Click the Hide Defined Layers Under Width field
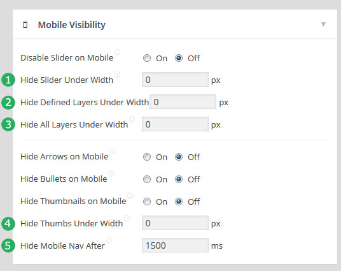341x271 pixels. tap(183, 102)
